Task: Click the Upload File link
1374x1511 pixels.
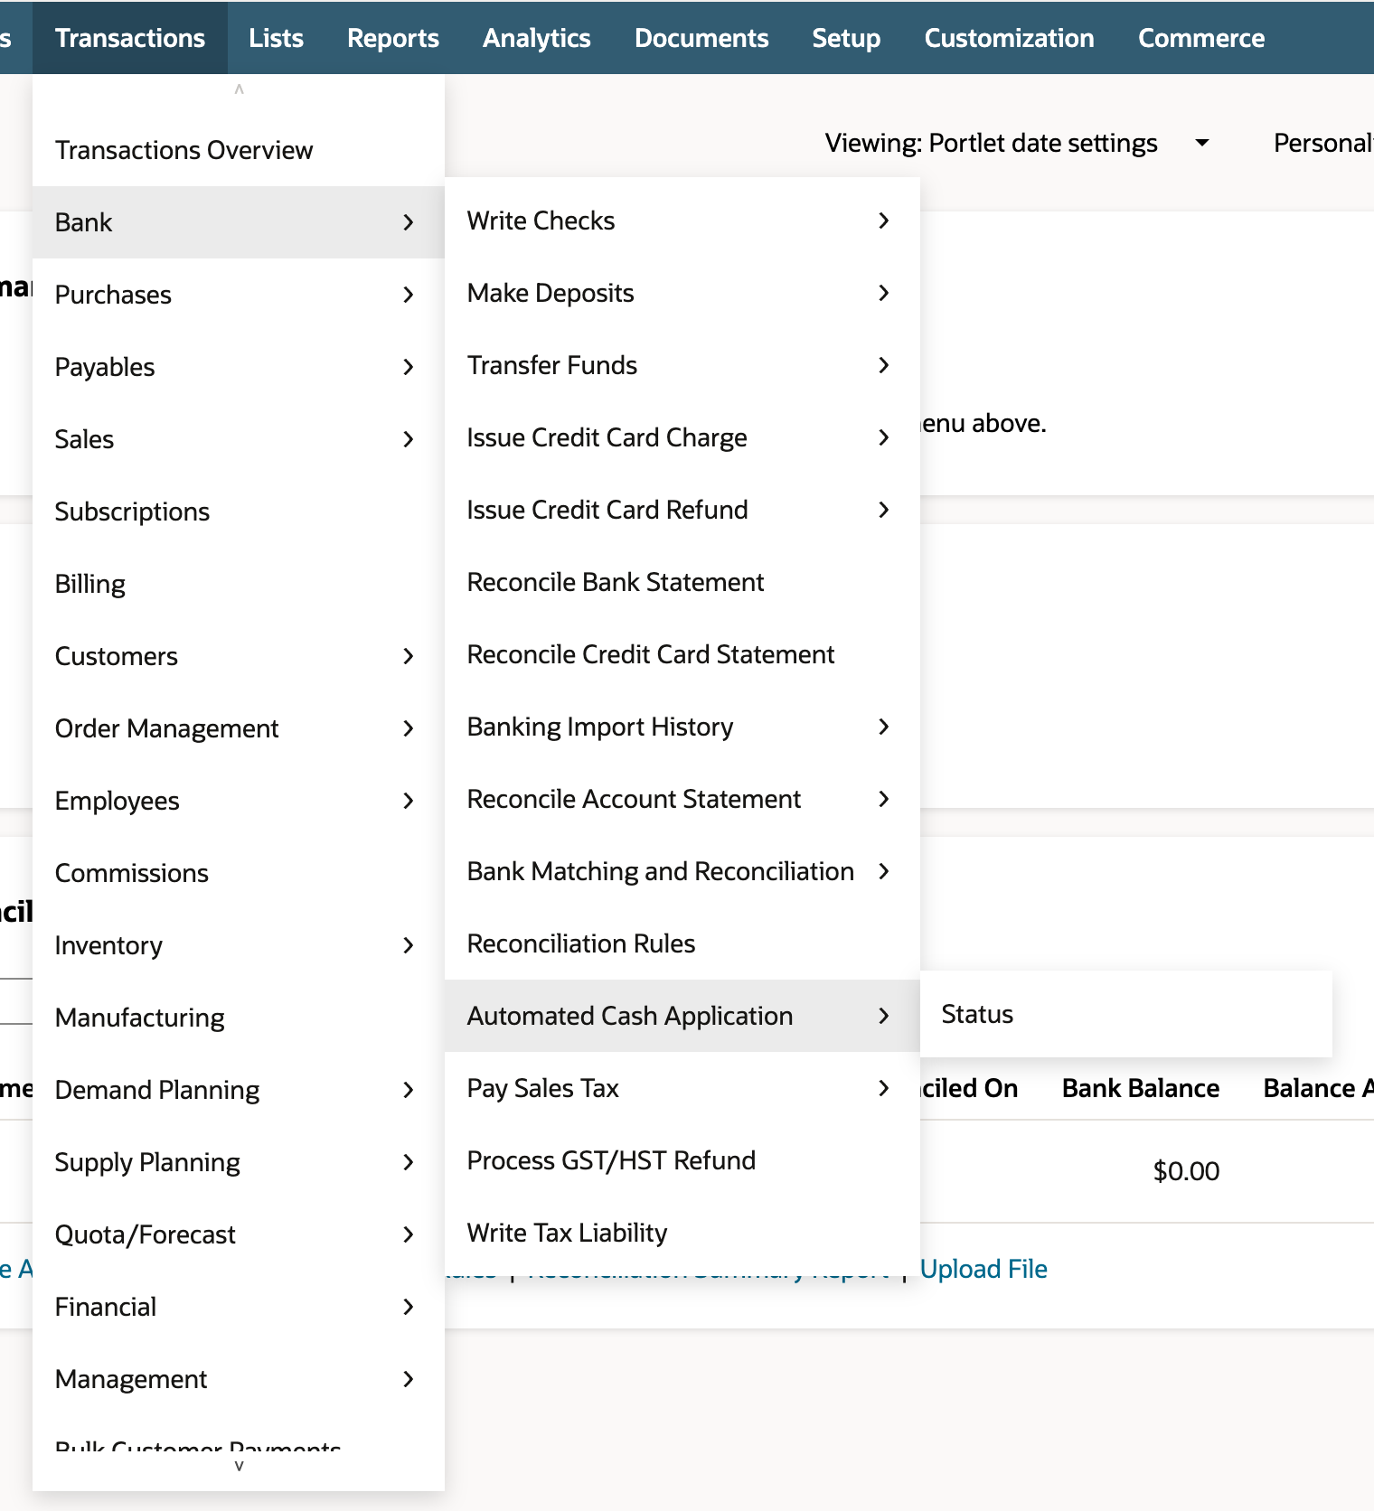Action: [983, 1269]
